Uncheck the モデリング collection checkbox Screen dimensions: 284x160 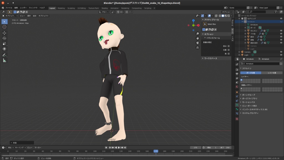pos(242,18)
